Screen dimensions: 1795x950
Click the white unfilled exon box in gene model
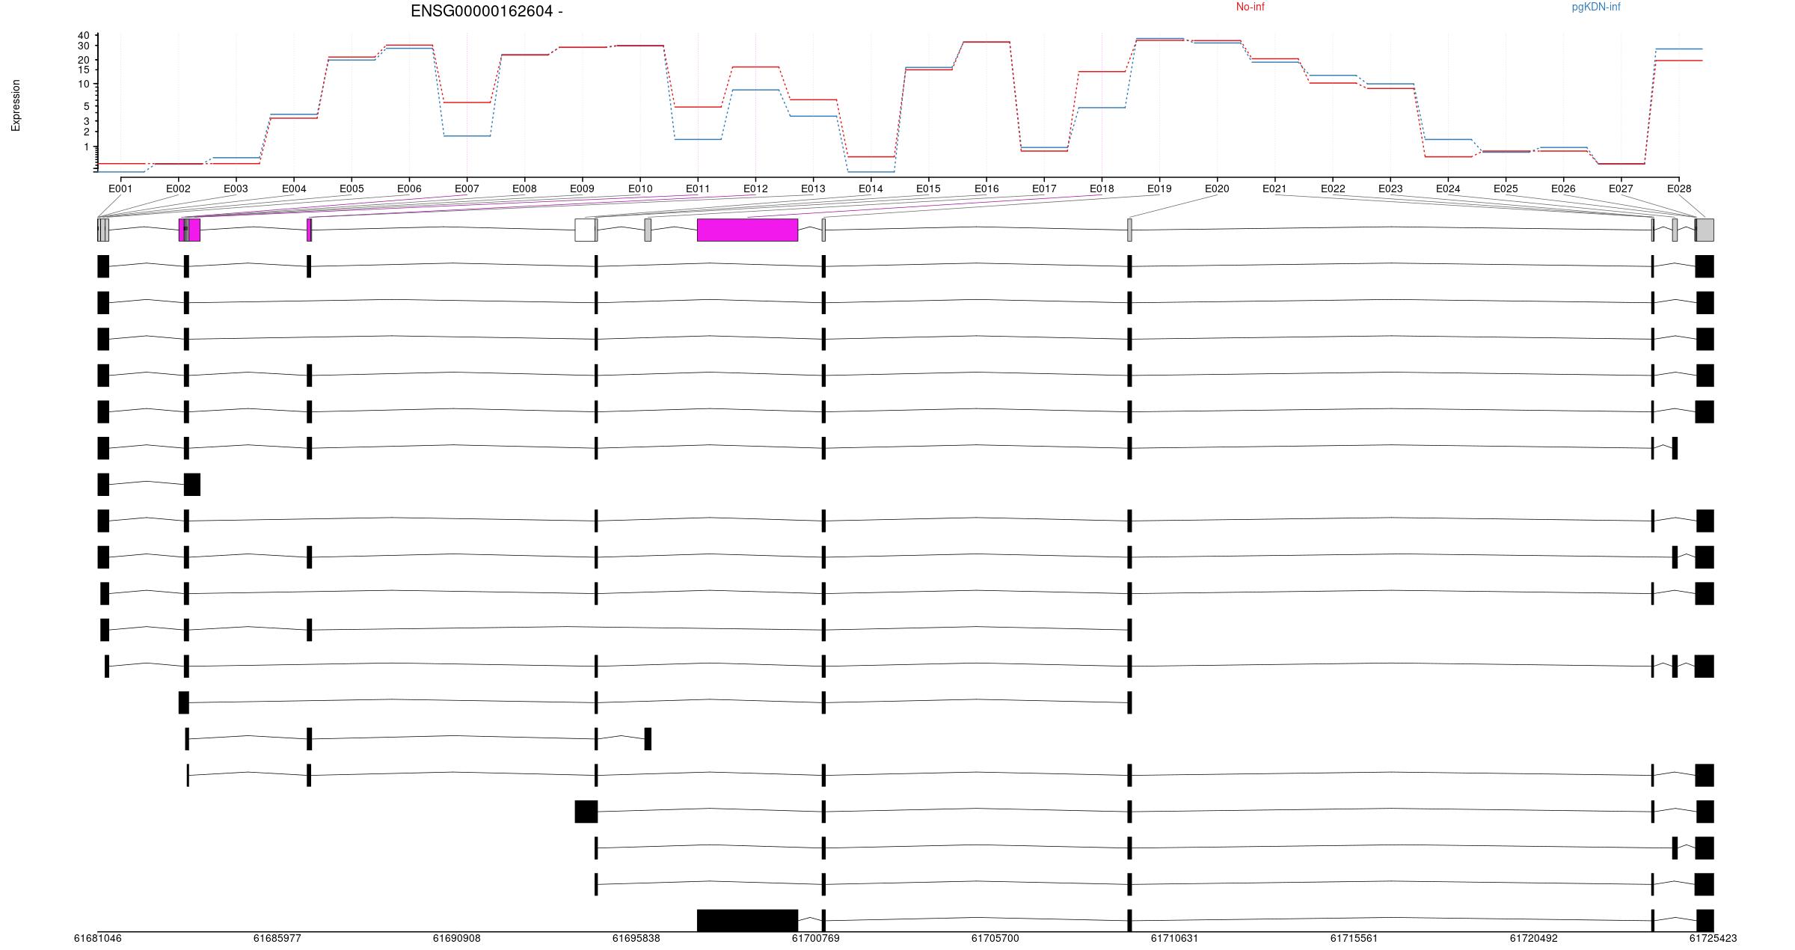pos(585,230)
